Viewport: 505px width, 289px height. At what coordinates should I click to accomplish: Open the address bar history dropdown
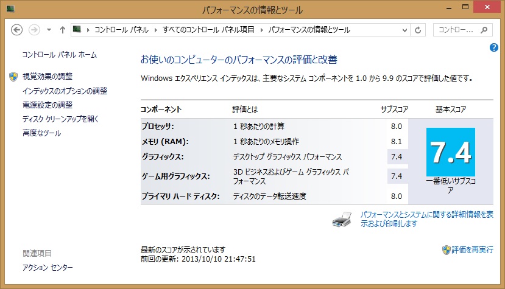[x=405, y=30]
